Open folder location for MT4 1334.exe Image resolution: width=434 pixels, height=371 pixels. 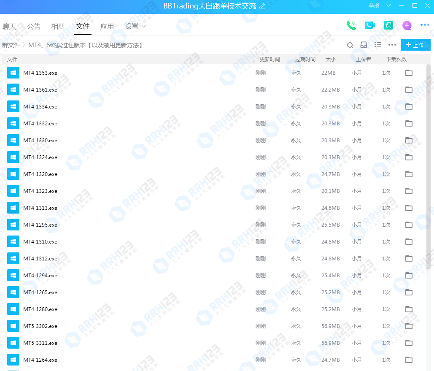[409, 107]
